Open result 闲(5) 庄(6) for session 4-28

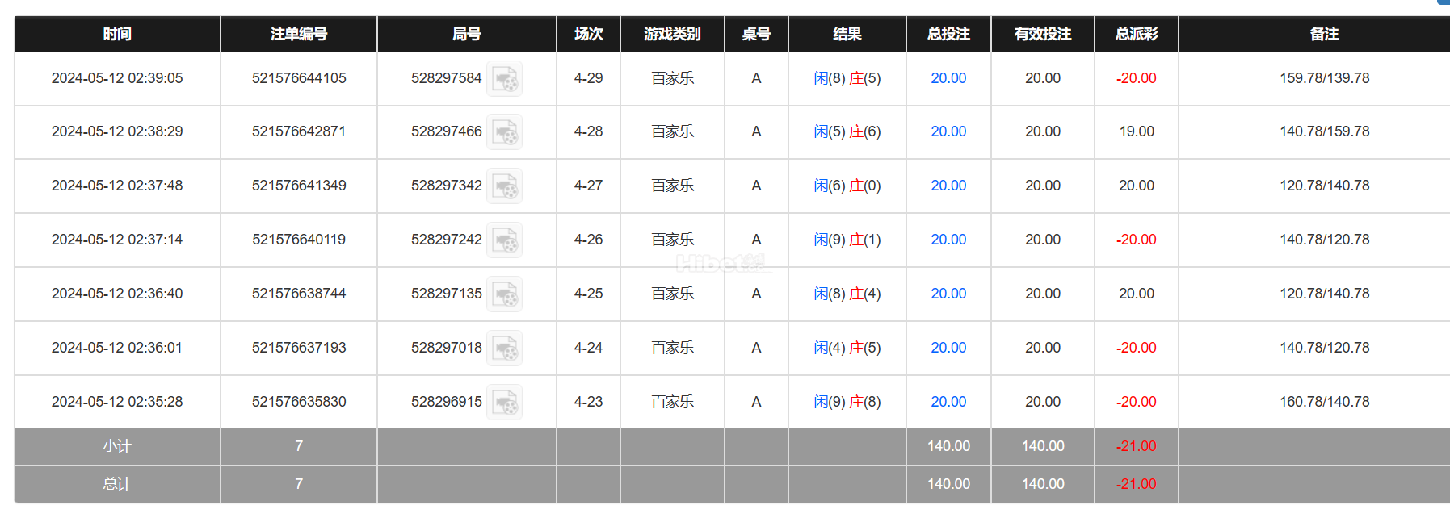(847, 131)
